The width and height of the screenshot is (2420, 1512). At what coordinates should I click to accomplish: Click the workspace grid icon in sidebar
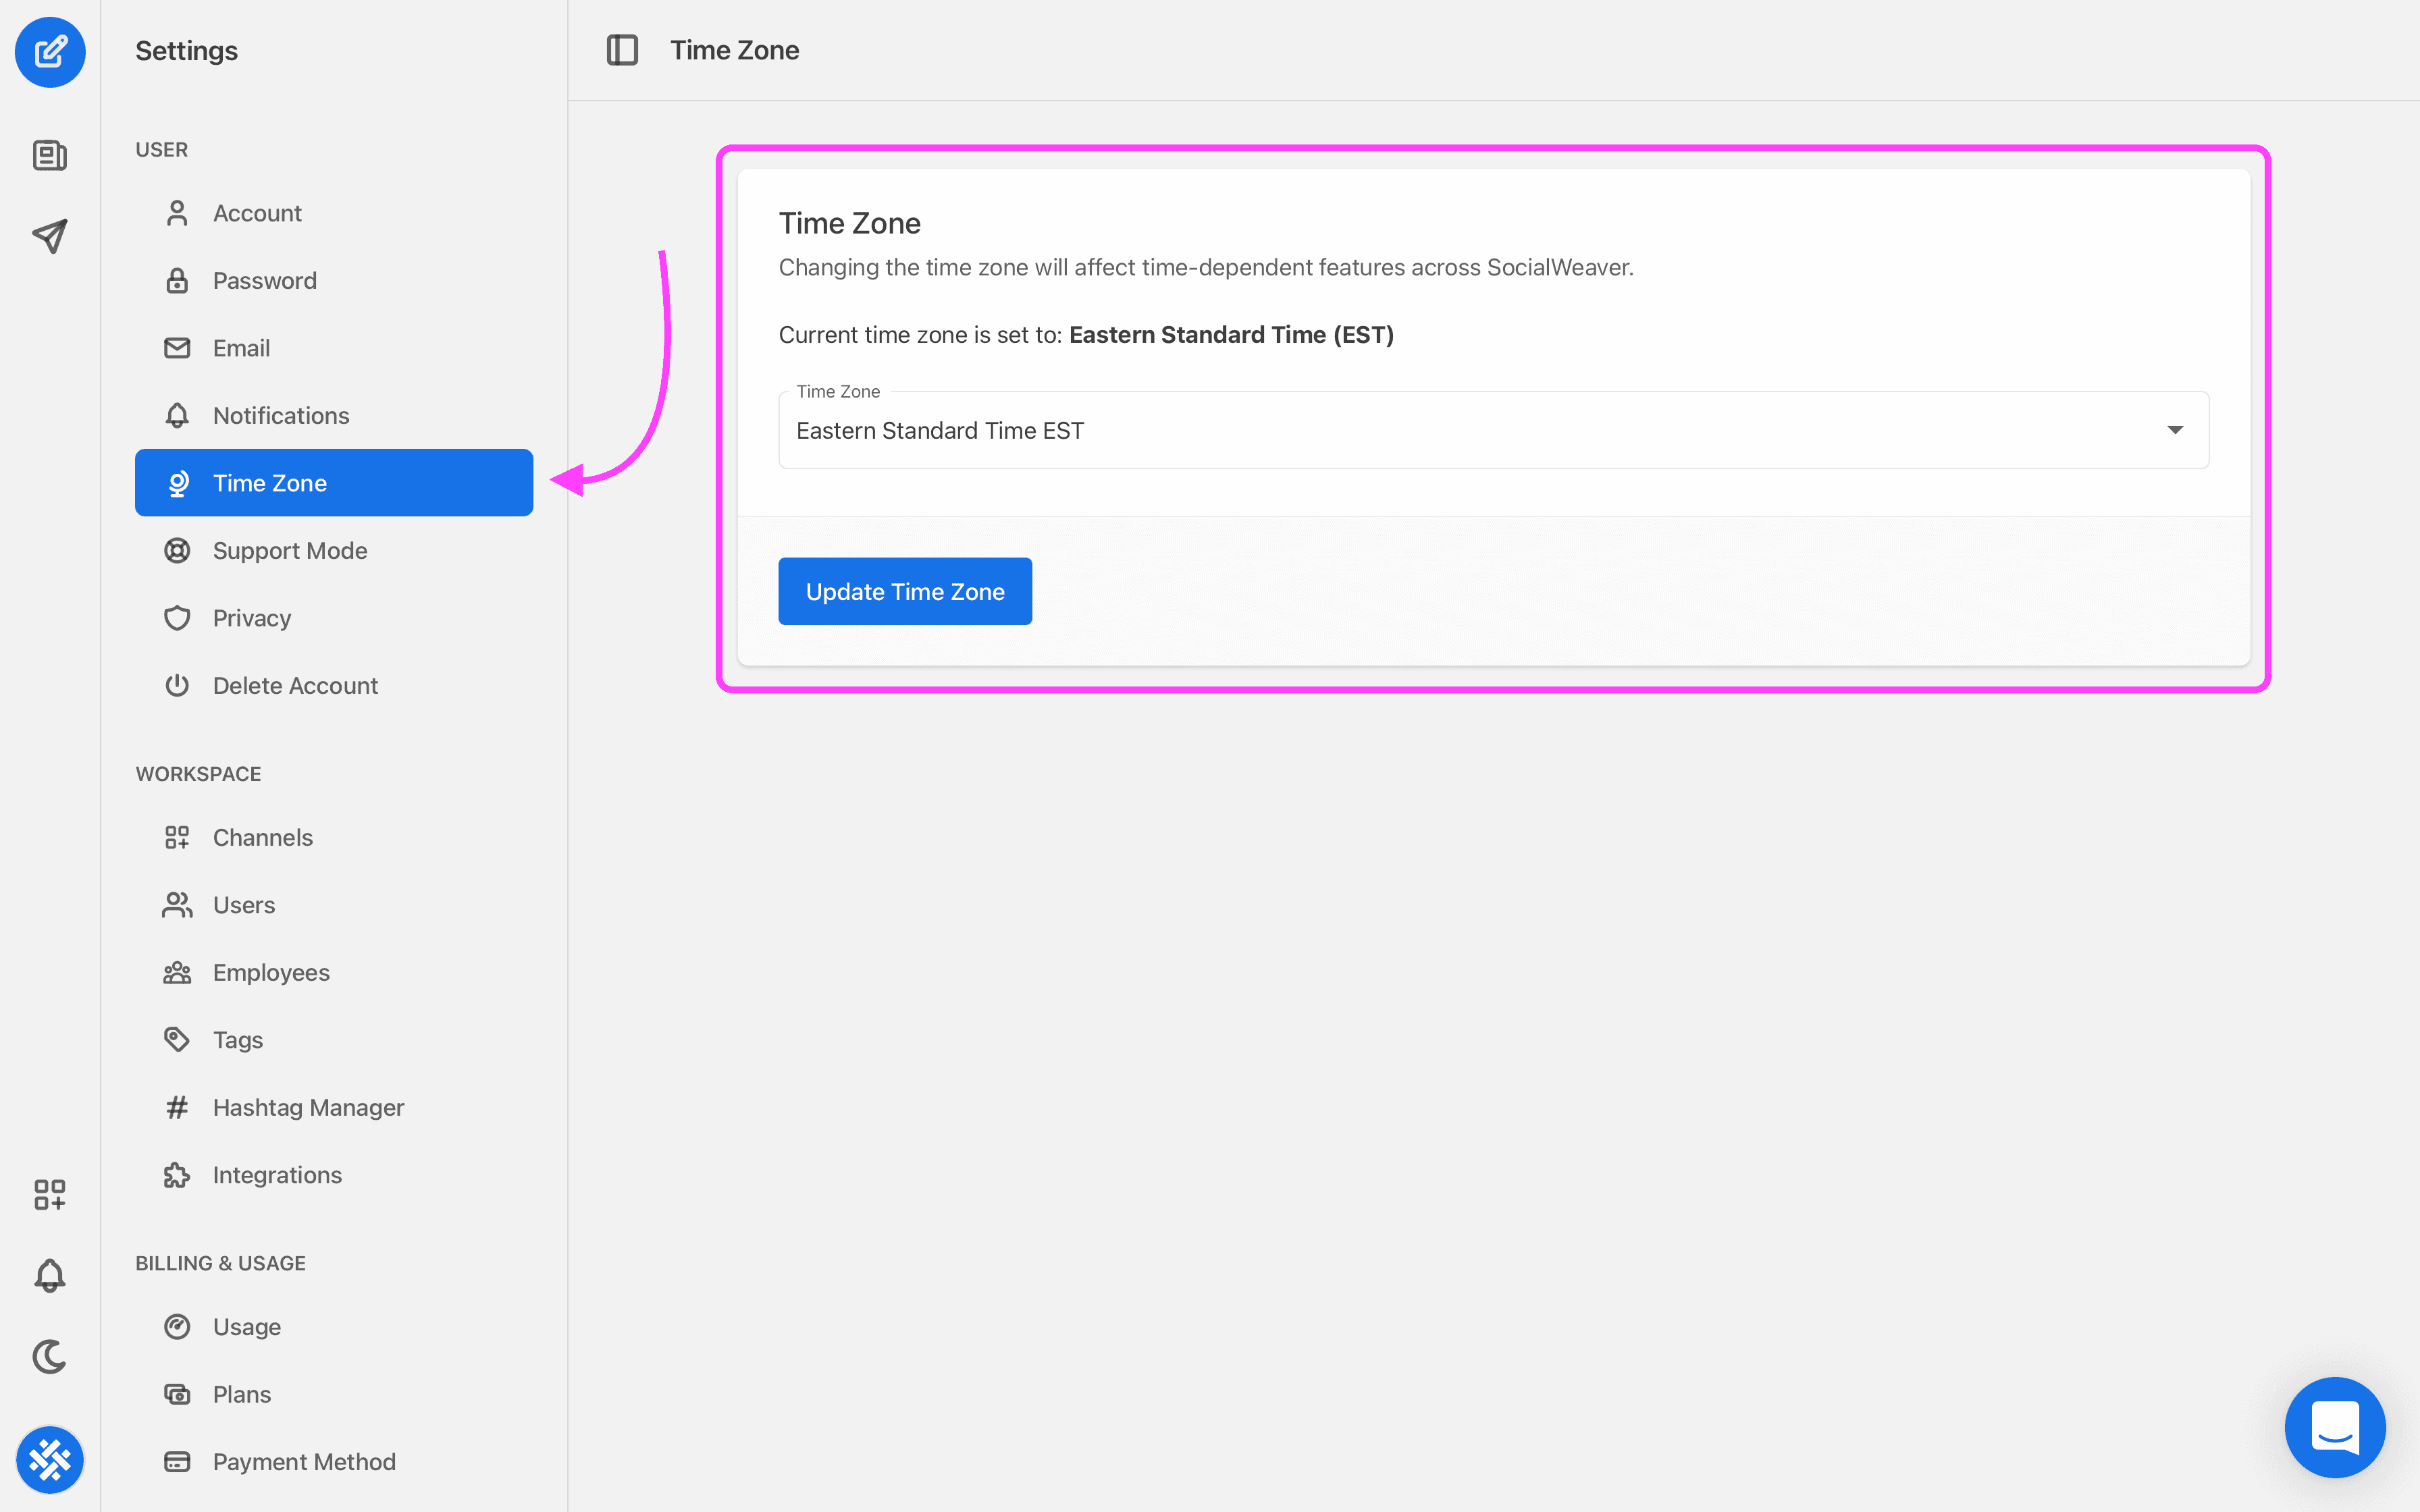(51, 1195)
